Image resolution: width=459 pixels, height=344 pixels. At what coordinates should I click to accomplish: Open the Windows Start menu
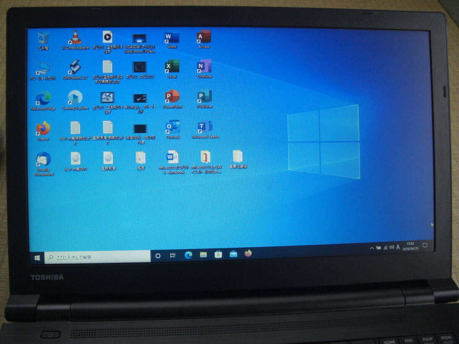37,258
